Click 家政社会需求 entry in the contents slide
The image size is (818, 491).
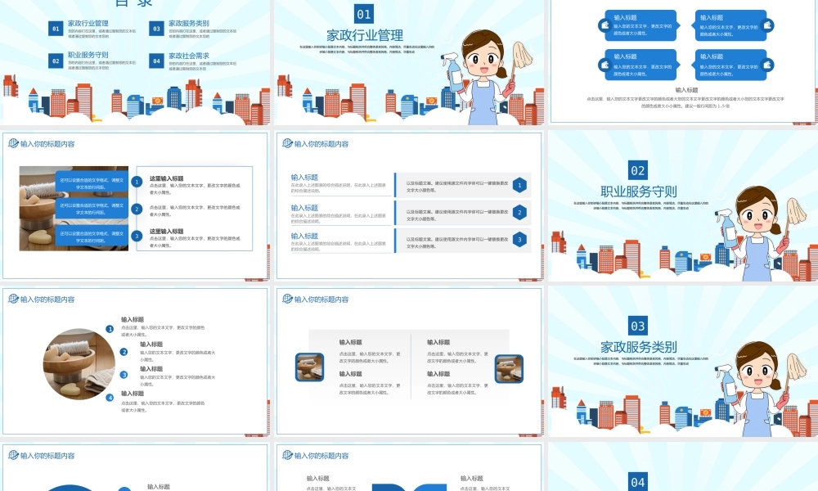tap(189, 56)
